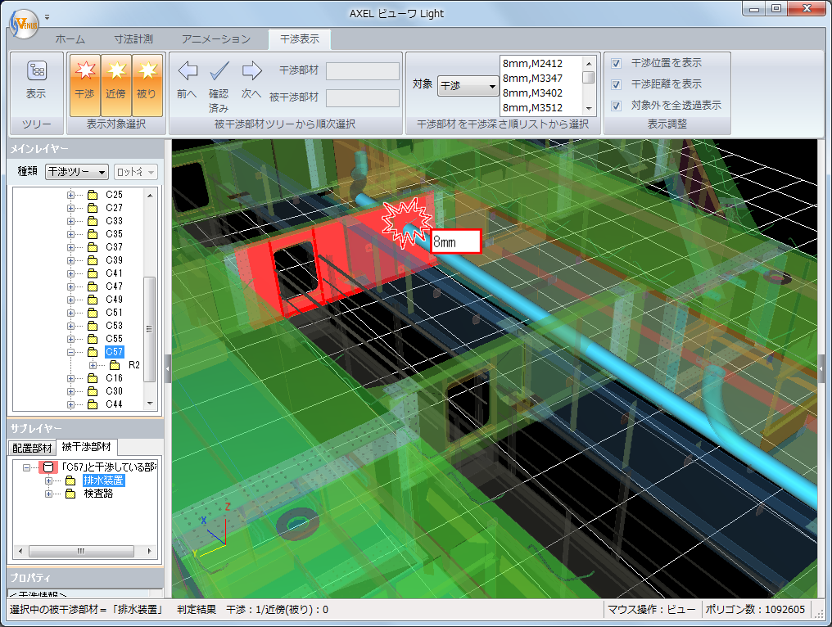Toggle 対象外を全透過表示 checkbox
832x627 pixels.
pyautogui.click(x=616, y=106)
